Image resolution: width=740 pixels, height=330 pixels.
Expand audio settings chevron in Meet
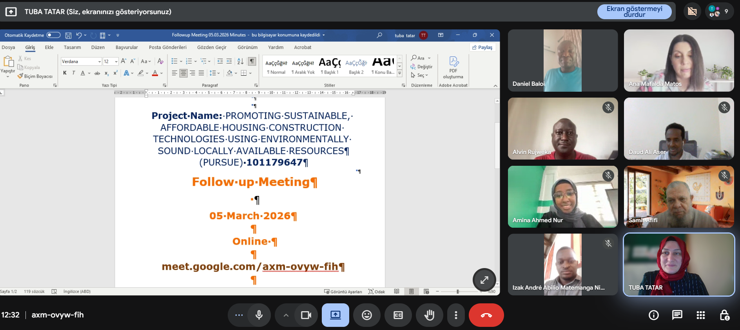(286, 315)
